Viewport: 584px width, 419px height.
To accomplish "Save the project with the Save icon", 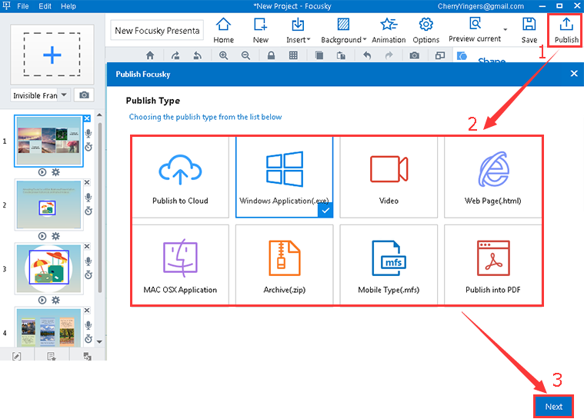I will pyautogui.click(x=529, y=30).
